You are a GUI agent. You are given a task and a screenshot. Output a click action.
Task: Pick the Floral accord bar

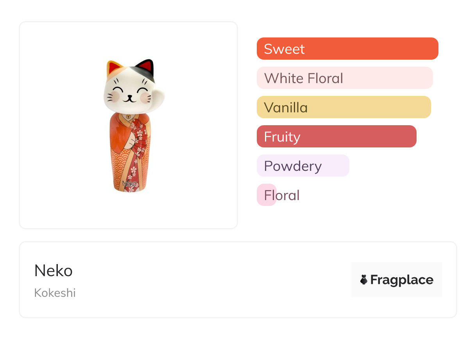tap(267, 195)
